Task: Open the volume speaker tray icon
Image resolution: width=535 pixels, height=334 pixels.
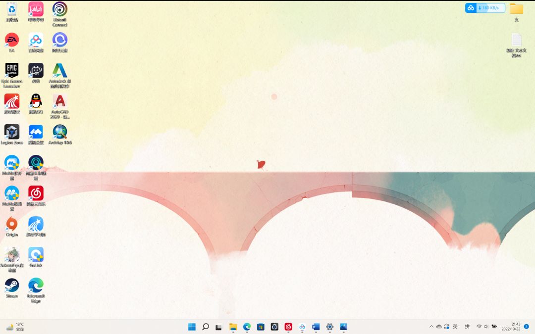Action: (486, 327)
